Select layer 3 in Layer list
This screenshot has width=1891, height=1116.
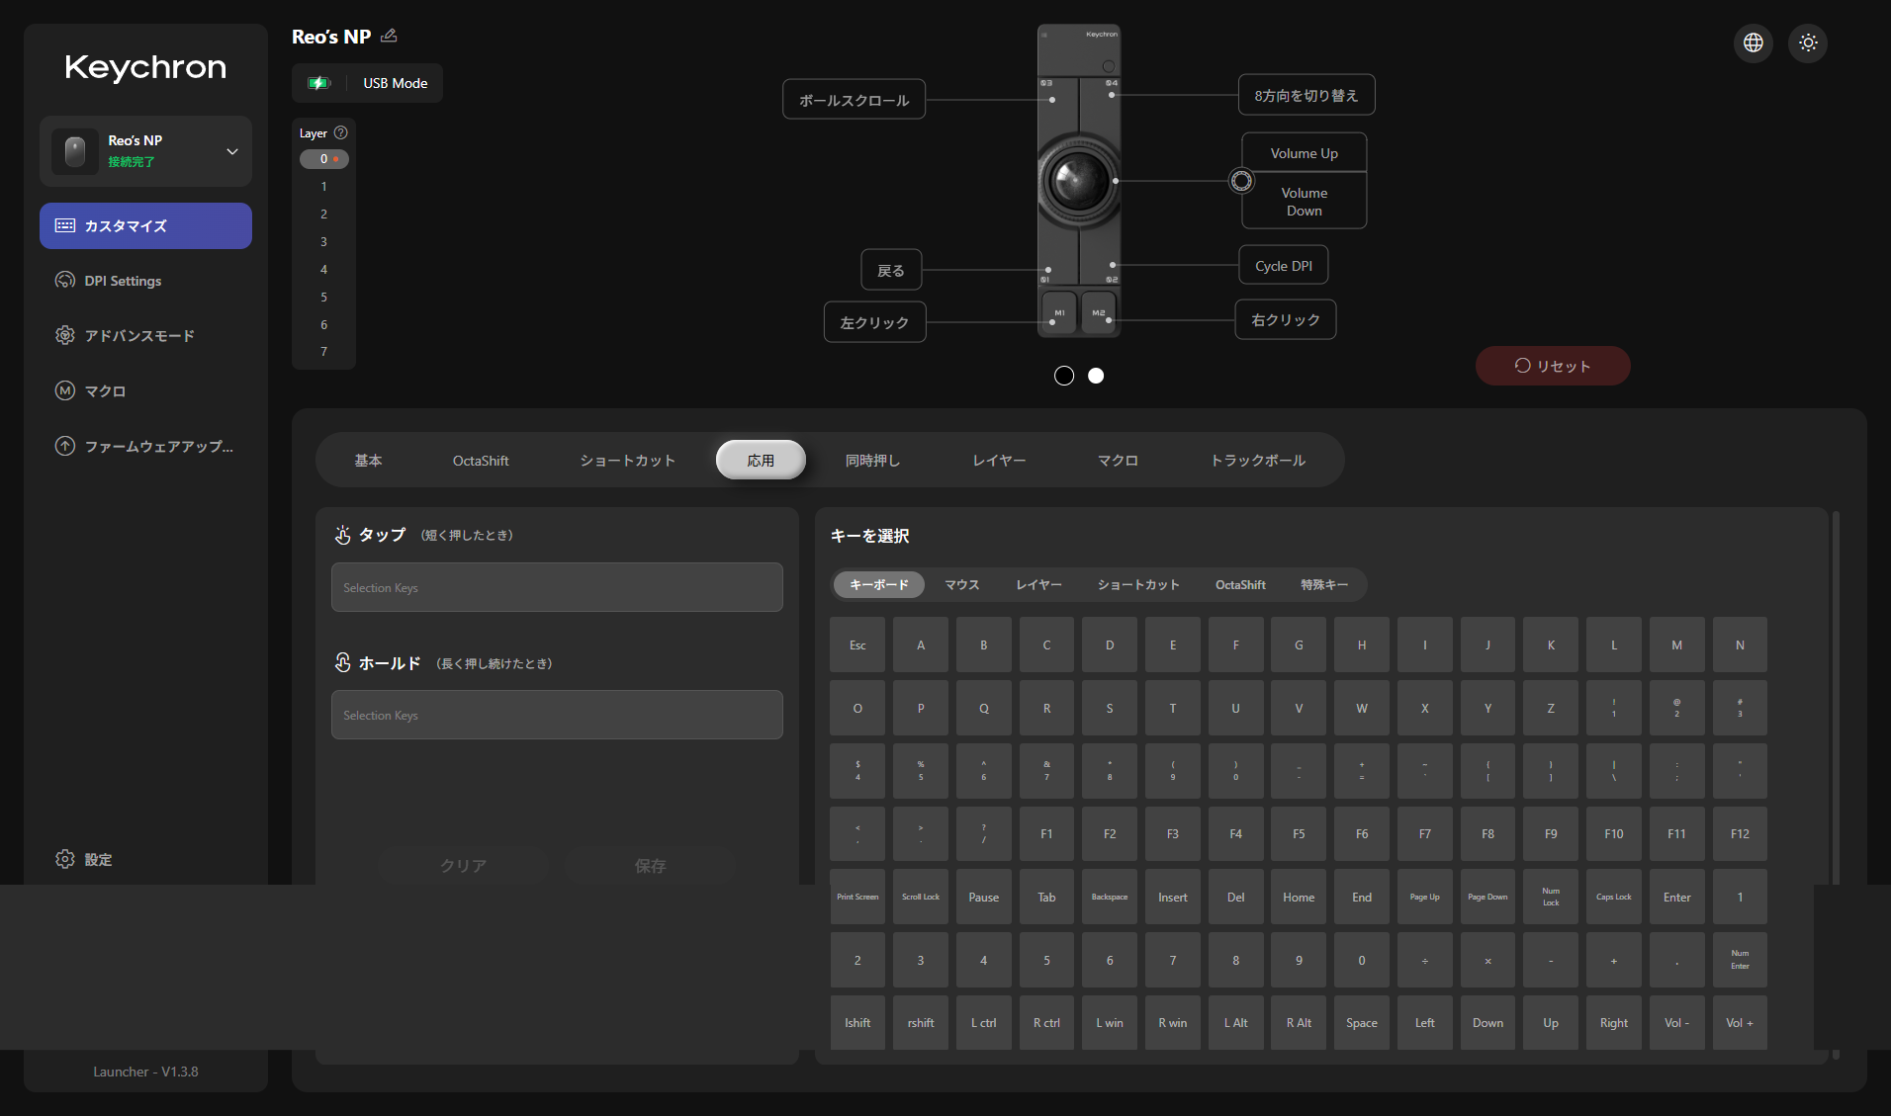pos(323,241)
